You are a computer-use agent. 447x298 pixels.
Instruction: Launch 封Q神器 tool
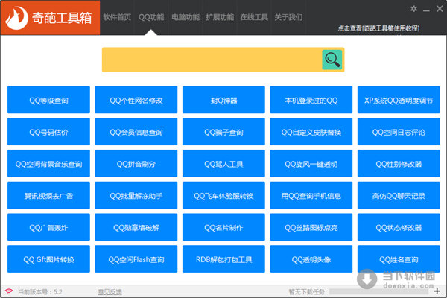click(x=223, y=100)
